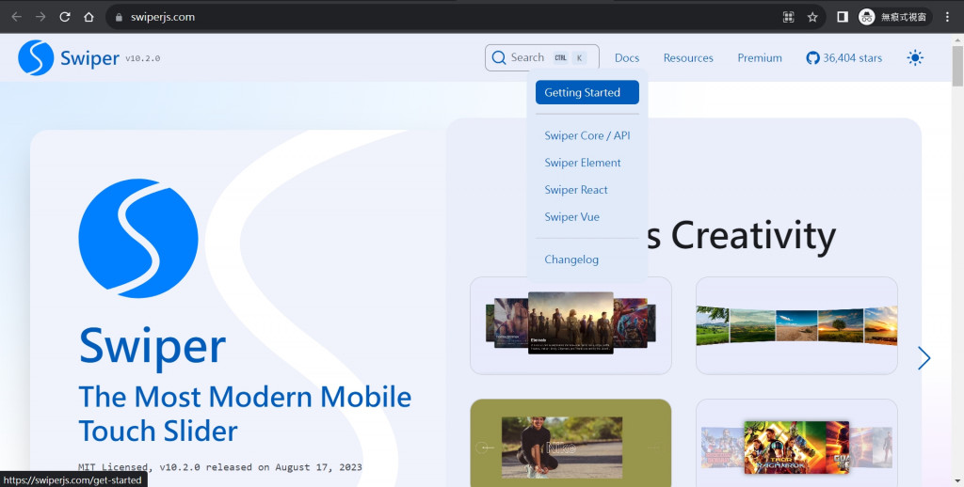
Task: Open the Nike slider demo thumbnail
Action: tap(570, 443)
